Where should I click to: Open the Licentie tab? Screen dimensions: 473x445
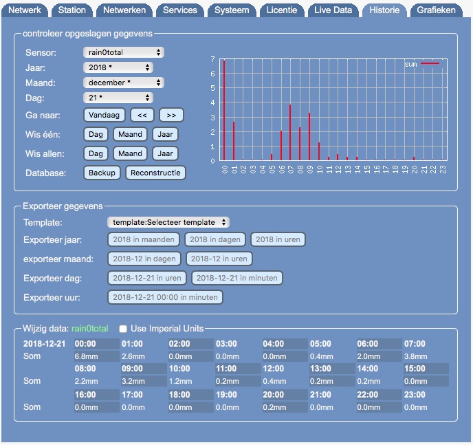tap(282, 10)
